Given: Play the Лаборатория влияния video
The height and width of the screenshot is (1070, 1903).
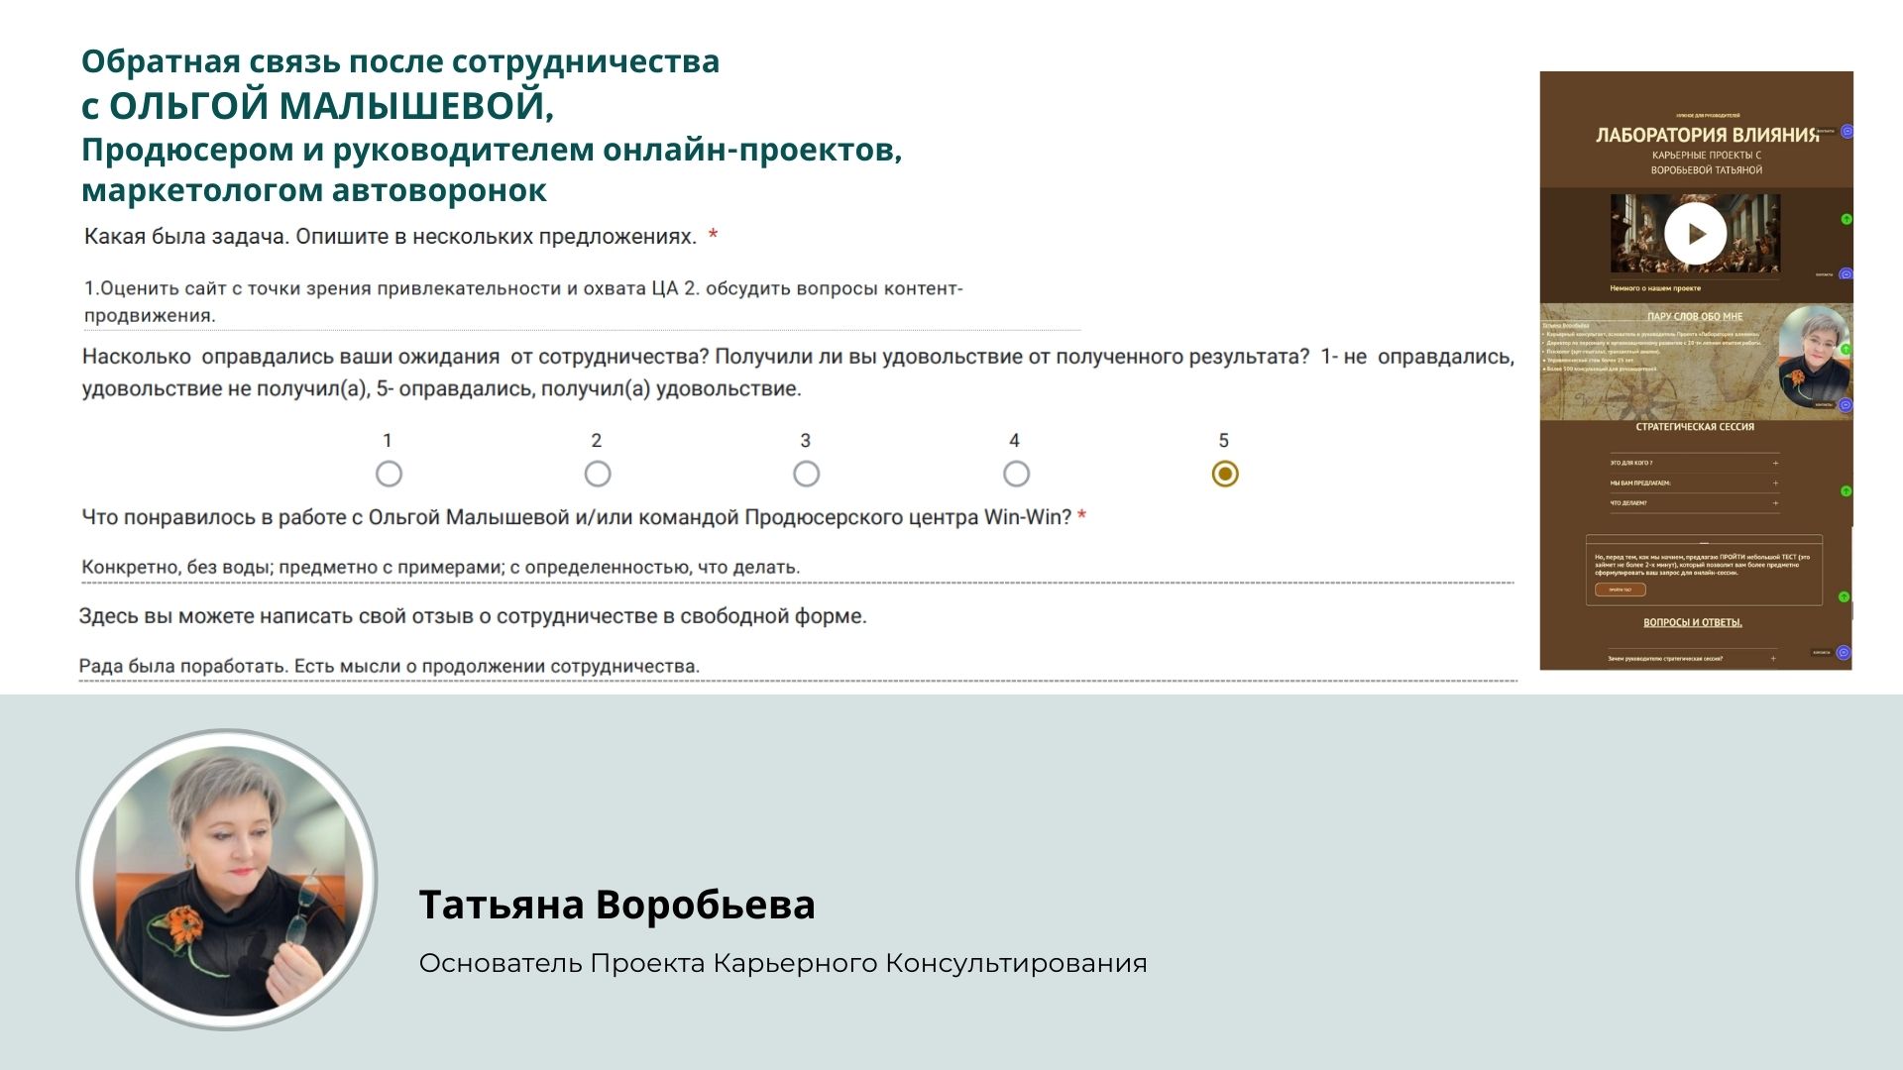Looking at the screenshot, I should point(1695,234).
